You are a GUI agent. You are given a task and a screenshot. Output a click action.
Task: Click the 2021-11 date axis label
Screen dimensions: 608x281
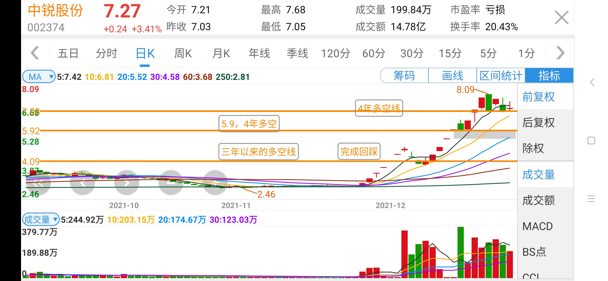[236, 206]
